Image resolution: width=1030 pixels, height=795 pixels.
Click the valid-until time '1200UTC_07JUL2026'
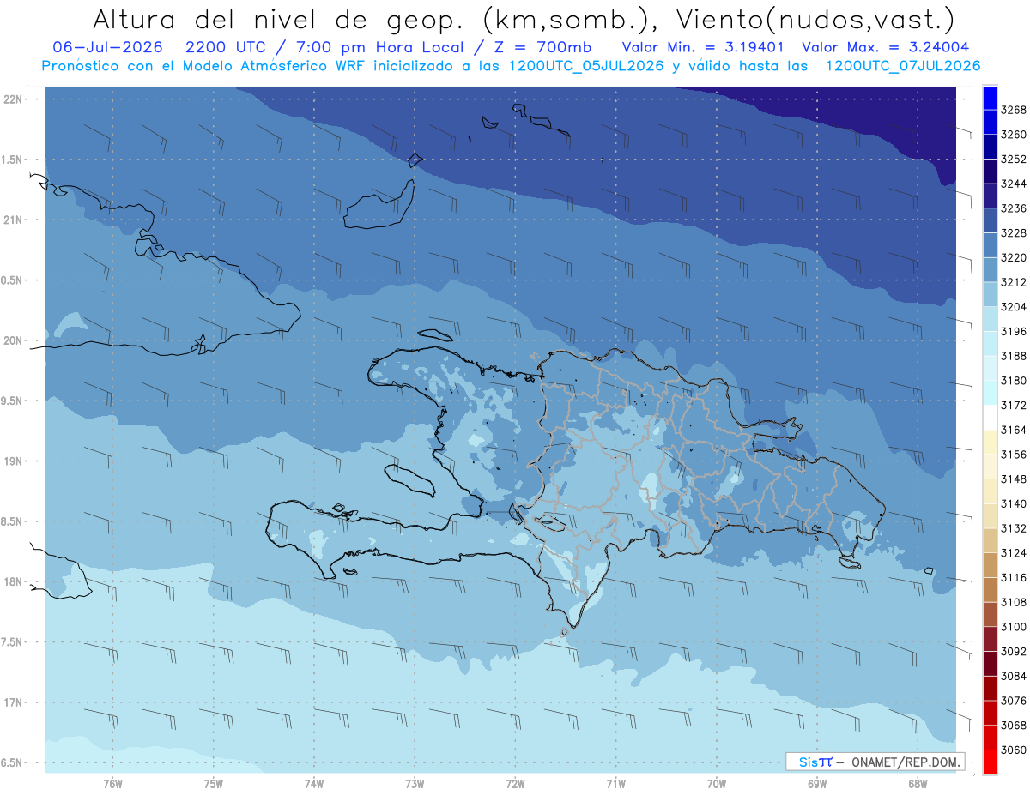click(x=902, y=65)
